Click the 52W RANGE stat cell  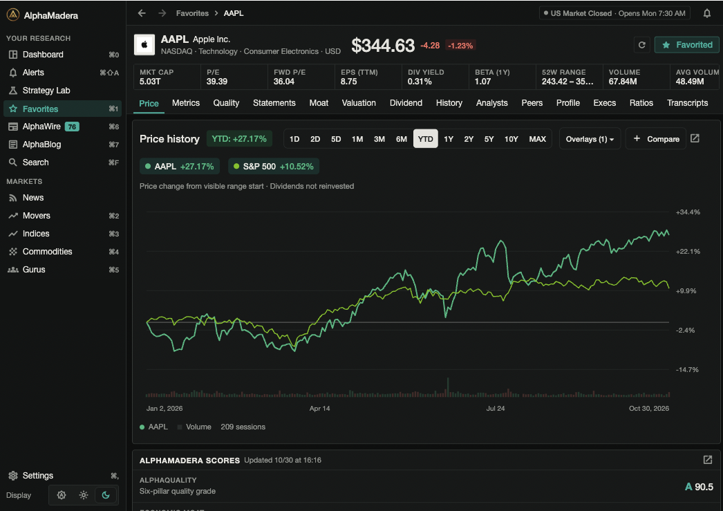pyautogui.click(x=569, y=77)
